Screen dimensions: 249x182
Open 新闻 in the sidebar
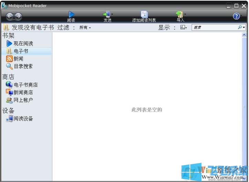[18, 59]
